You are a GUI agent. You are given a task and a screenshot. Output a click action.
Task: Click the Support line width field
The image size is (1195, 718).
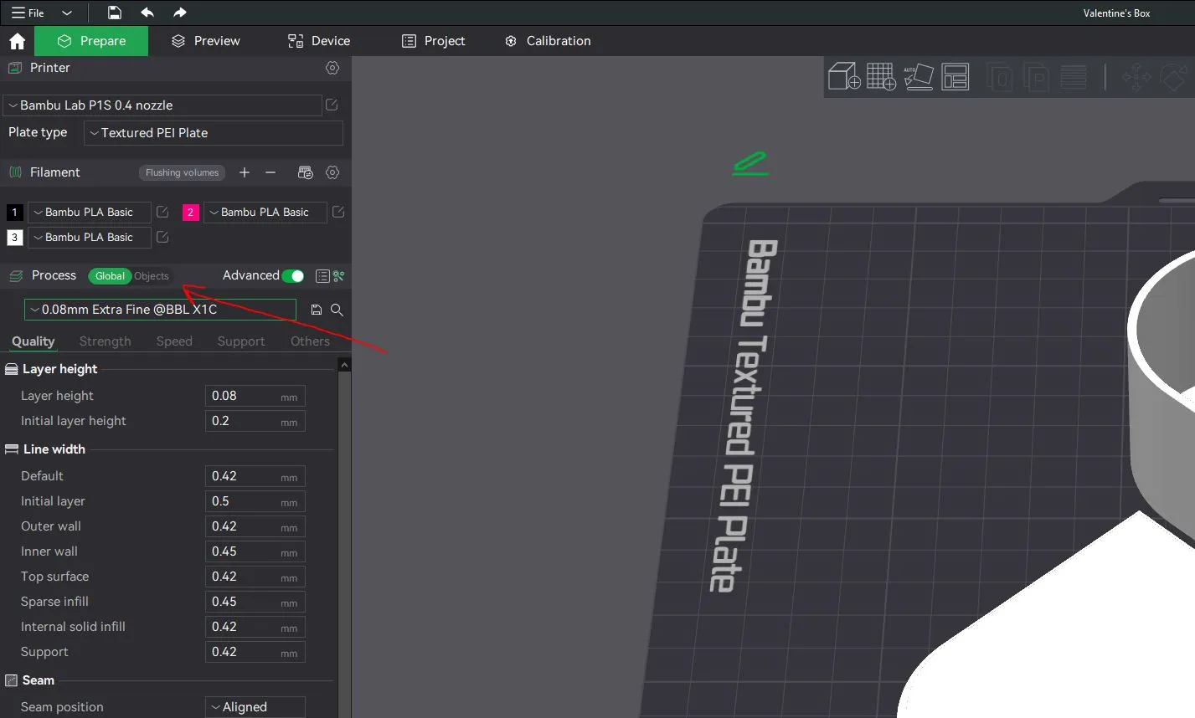(255, 652)
